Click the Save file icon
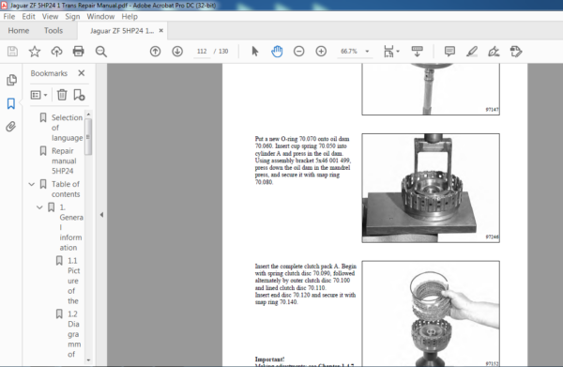Screen dimensions: 563x367 coord(12,52)
